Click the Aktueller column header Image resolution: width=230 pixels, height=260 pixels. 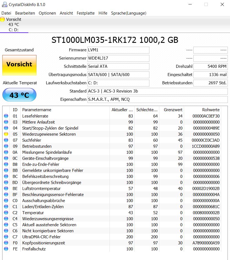tap(122, 110)
